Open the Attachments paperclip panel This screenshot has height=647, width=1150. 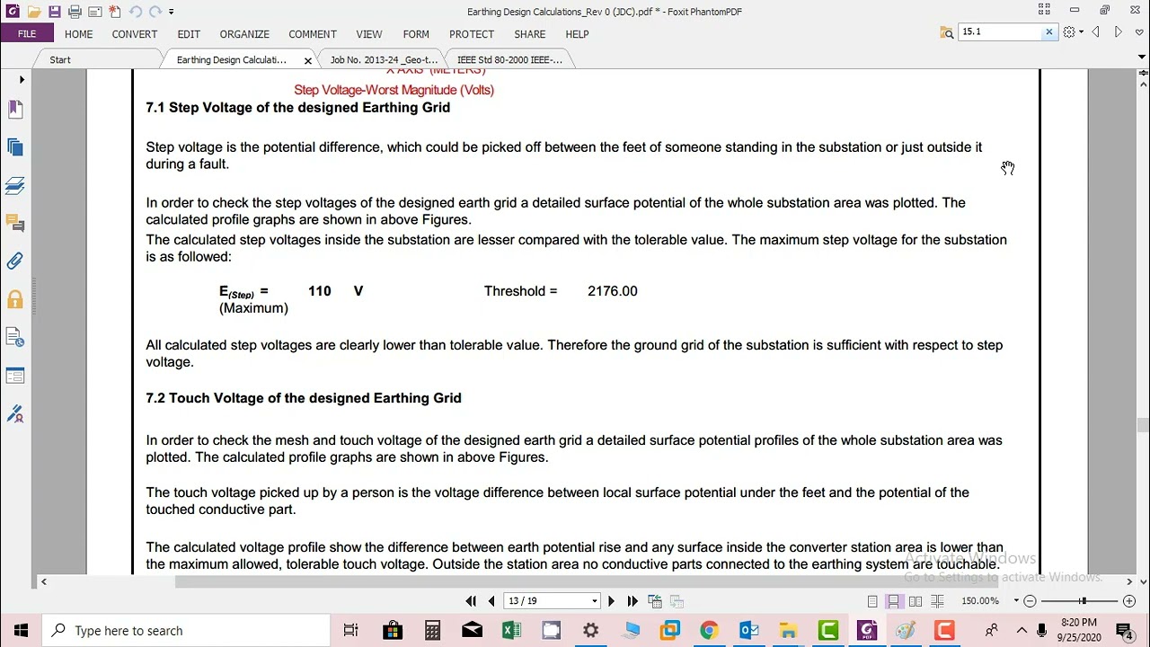pos(15,261)
